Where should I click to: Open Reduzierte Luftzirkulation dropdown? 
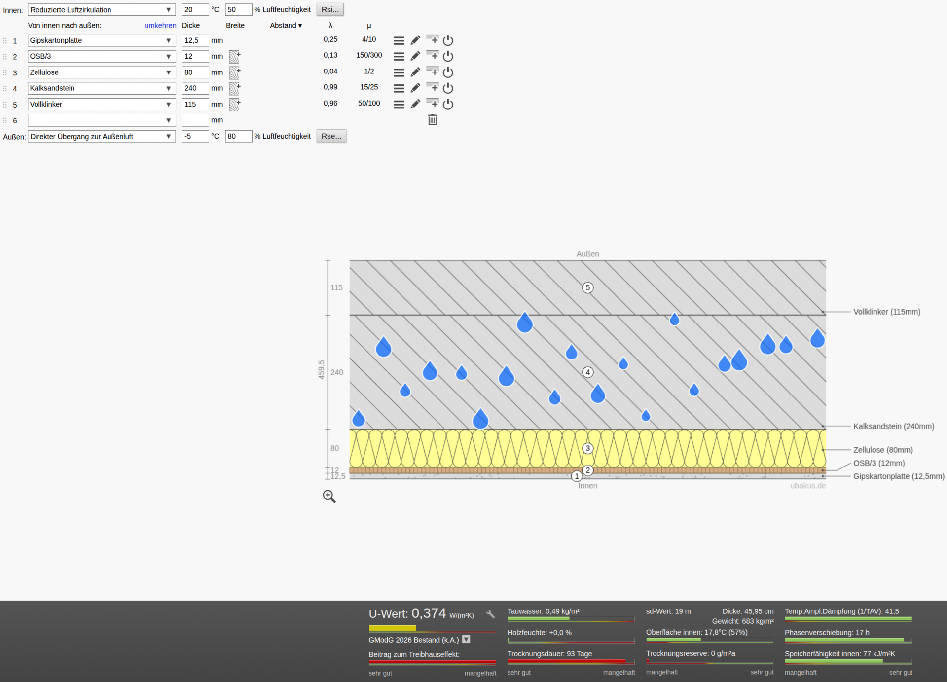pyautogui.click(x=102, y=10)
